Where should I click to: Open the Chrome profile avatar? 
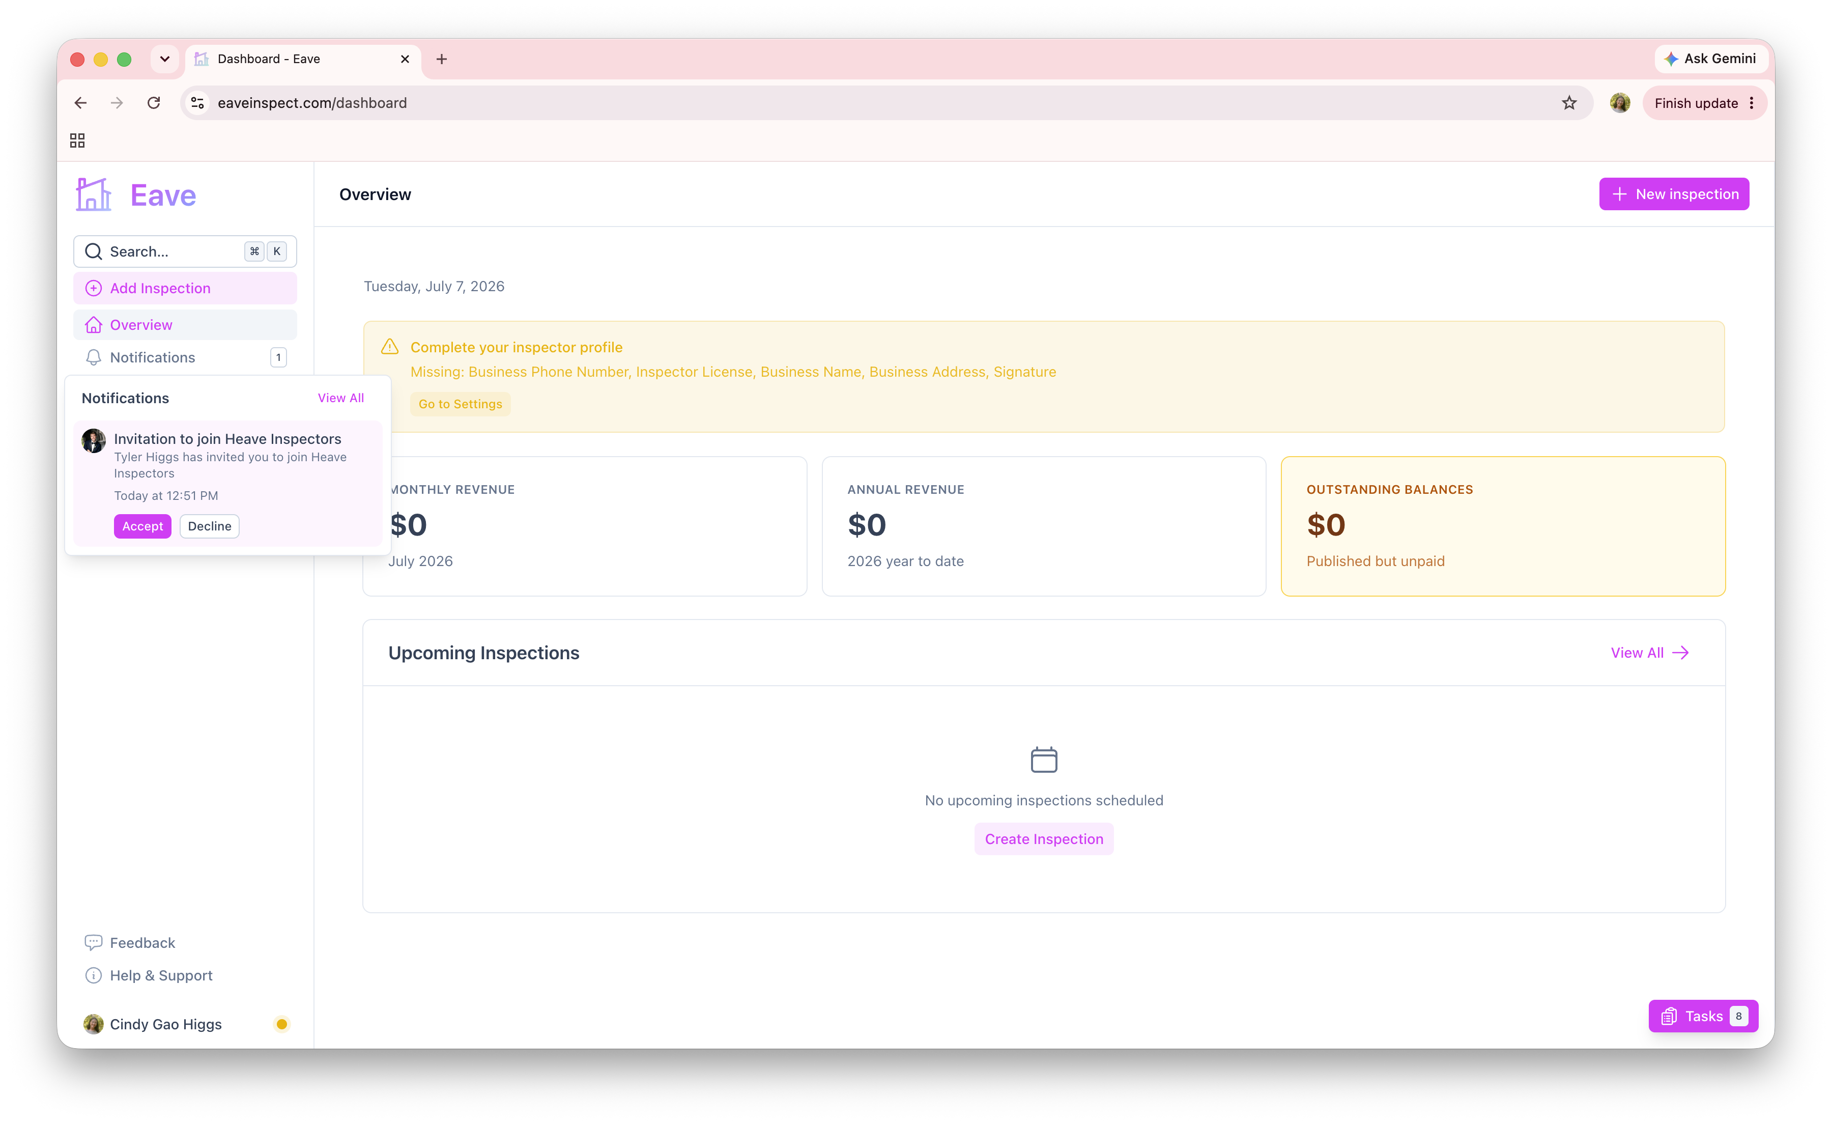(1620, 103)
